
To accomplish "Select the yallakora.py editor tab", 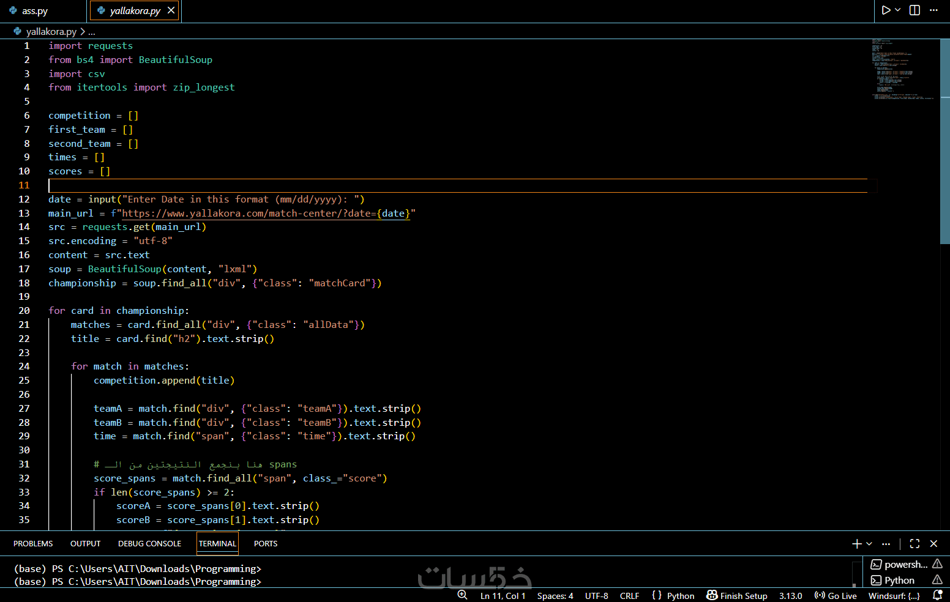I will [135, 11].
